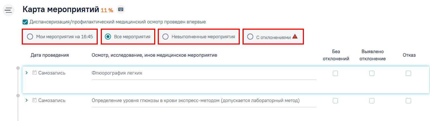The width and height of the screenshot is (430, 121).
Task: Click the Флюорография легких text field
Action: [204, 73]
